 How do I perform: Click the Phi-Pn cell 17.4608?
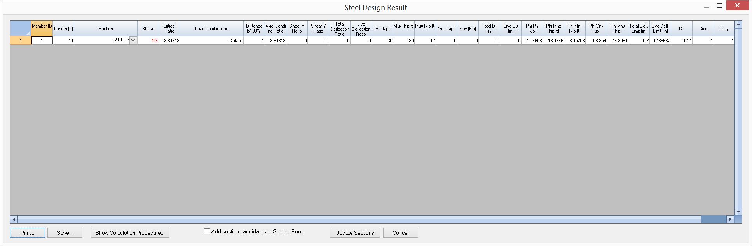click(532, 40)
